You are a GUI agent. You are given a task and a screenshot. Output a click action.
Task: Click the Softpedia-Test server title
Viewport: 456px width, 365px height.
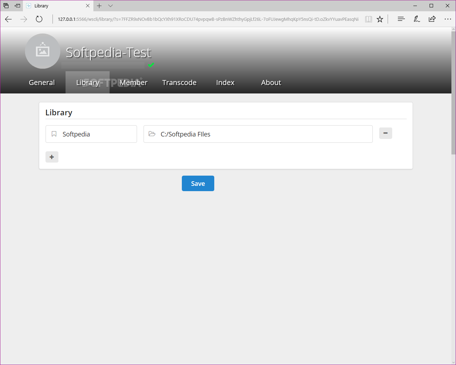click(108, 53)
